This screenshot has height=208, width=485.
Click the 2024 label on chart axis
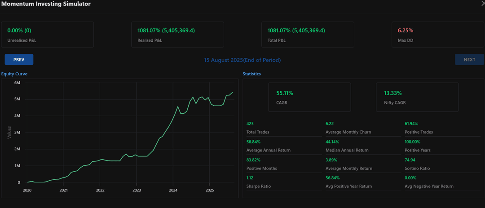click(x=173, y=190)
